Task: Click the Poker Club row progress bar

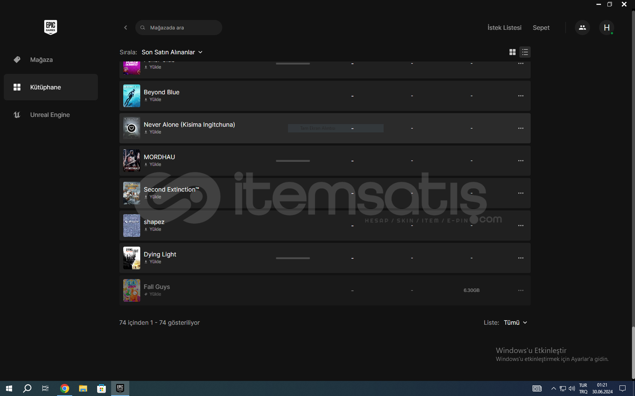Action: [293, 63]
